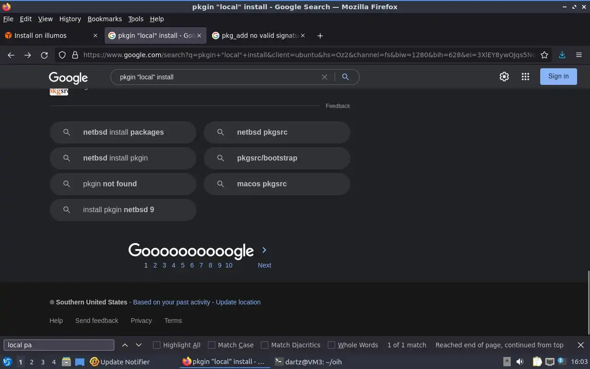The width and height of the screenshot is (590, 369).
Task: Submit search with the magnifier button
Action: (x=345, y=77)
